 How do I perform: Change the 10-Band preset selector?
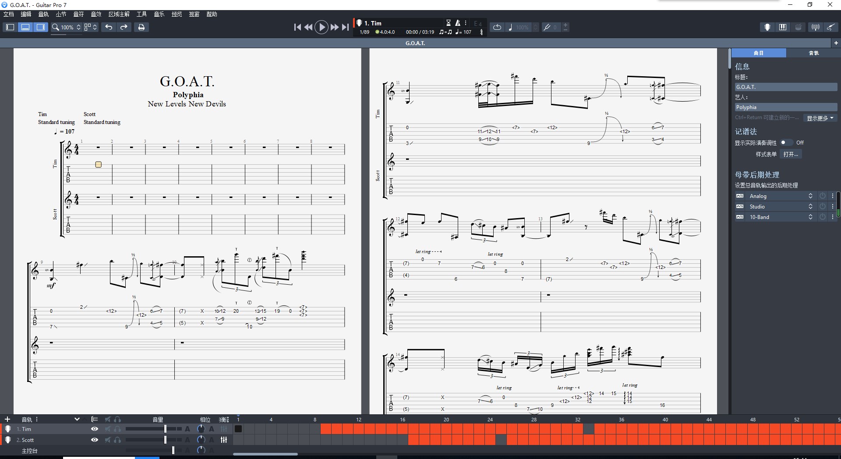tap(810, 217)
